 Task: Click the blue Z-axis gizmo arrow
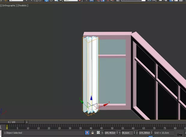click(x=91, y=98)
